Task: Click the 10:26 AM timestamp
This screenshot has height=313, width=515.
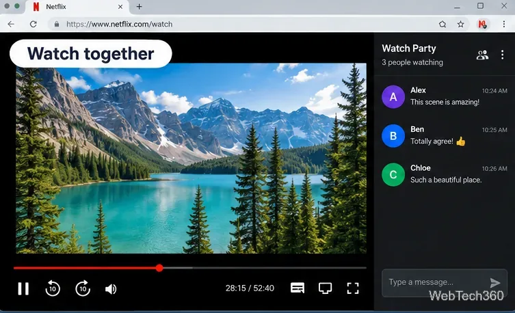Action: (x=494, y=169)
